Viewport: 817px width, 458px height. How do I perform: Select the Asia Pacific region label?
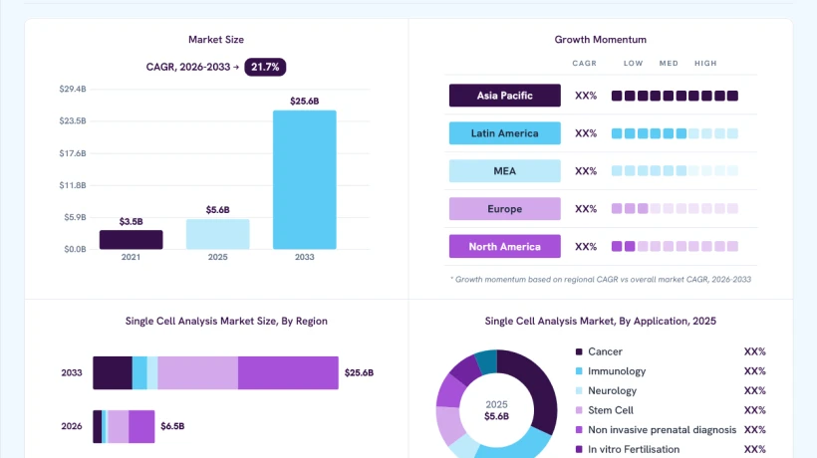pyautogui.click(x=505, y=96)
